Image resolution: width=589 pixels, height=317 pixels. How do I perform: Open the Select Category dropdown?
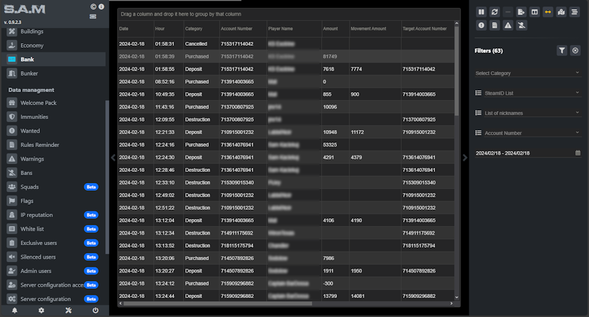[x=527, y=73]
